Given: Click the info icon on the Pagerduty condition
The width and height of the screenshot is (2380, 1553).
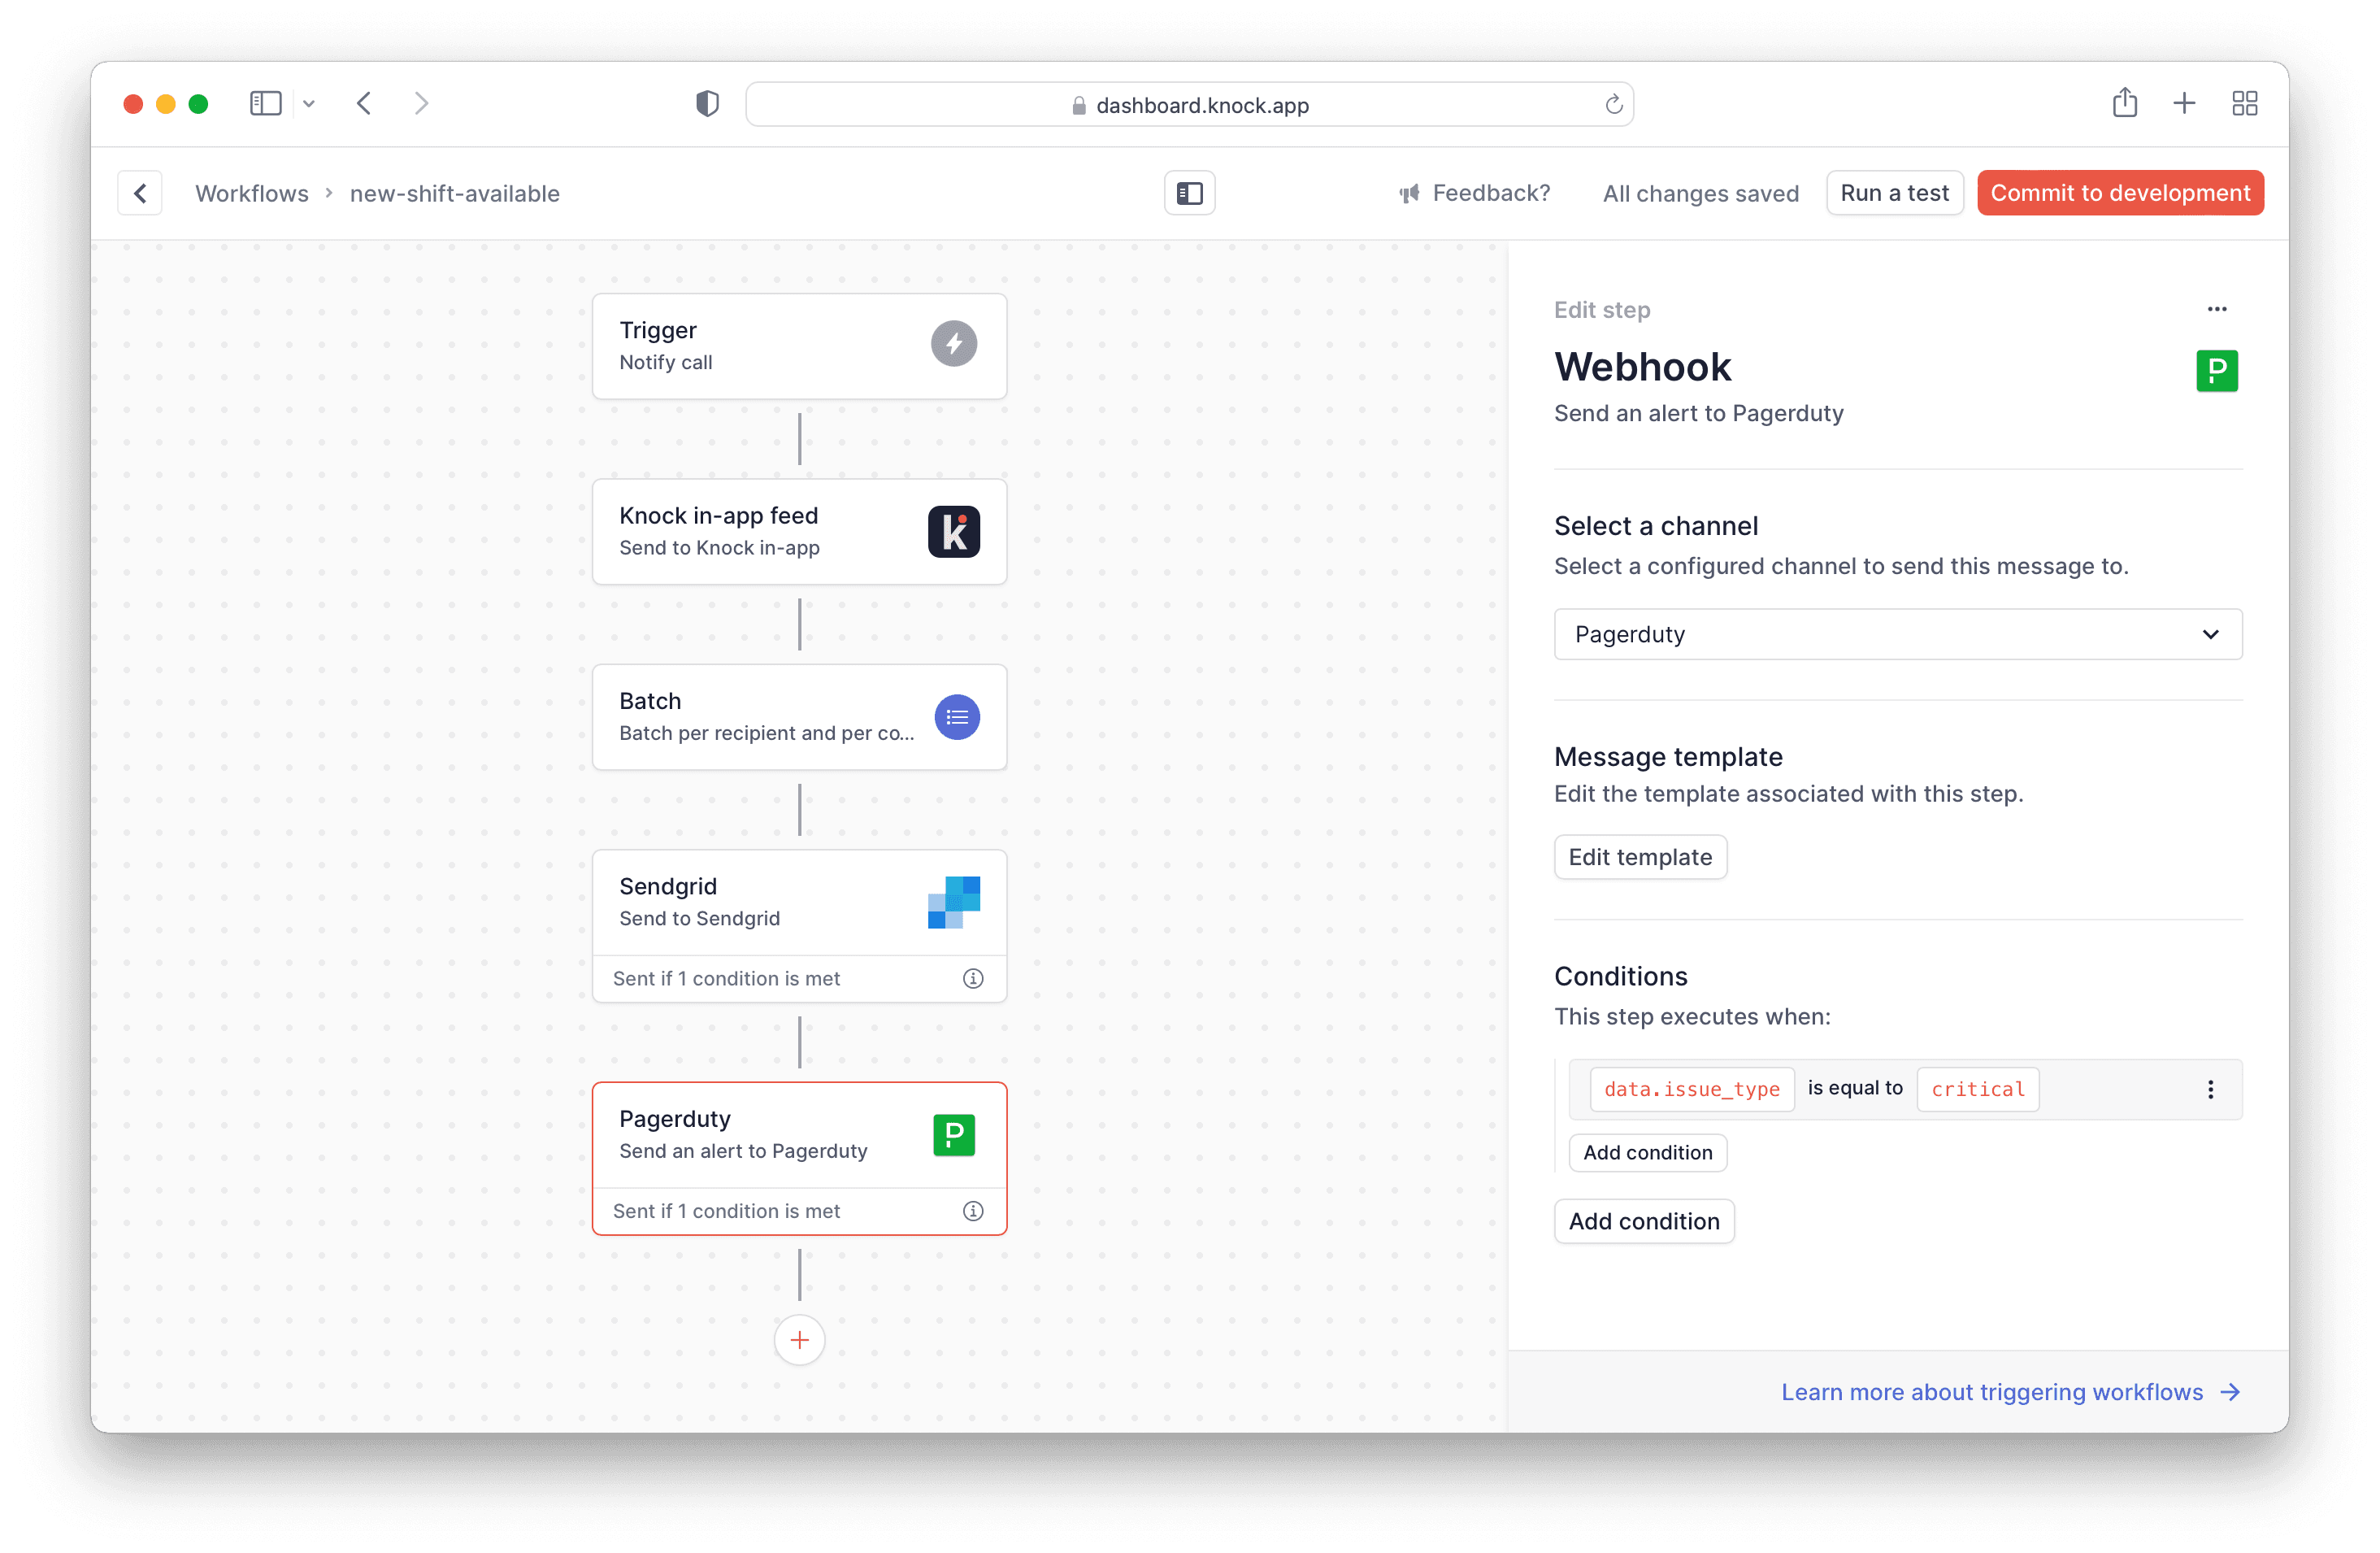Looking at the screenshot, I should pyautogui.click(x=972, y=1210).
